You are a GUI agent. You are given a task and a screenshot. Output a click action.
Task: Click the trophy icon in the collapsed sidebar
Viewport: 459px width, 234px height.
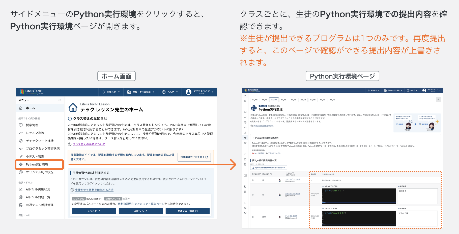[245, 213]
